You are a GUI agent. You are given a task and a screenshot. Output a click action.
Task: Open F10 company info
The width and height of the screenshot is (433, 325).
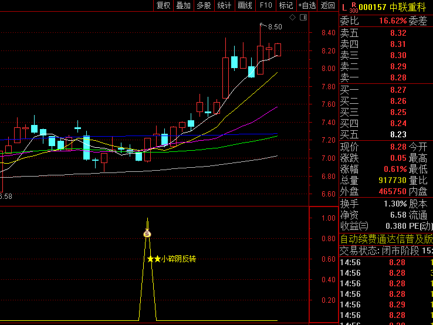266,5
